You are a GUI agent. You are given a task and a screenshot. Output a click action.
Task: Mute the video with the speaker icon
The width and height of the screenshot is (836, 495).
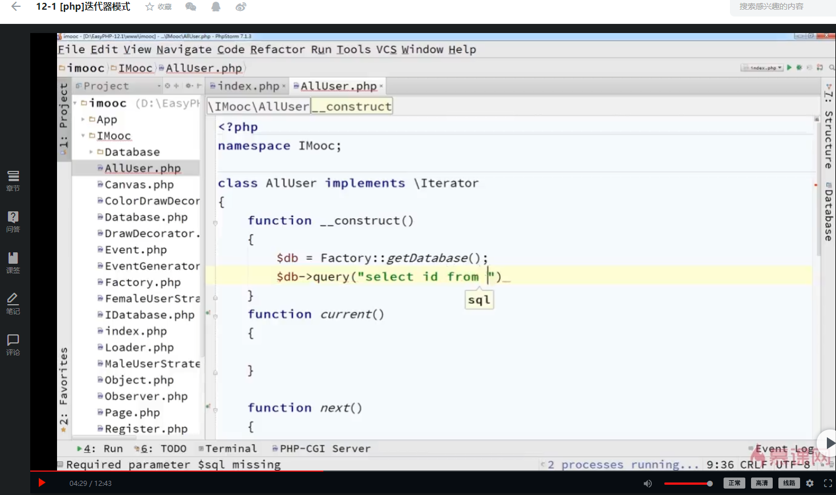click(x=648, y=483)
